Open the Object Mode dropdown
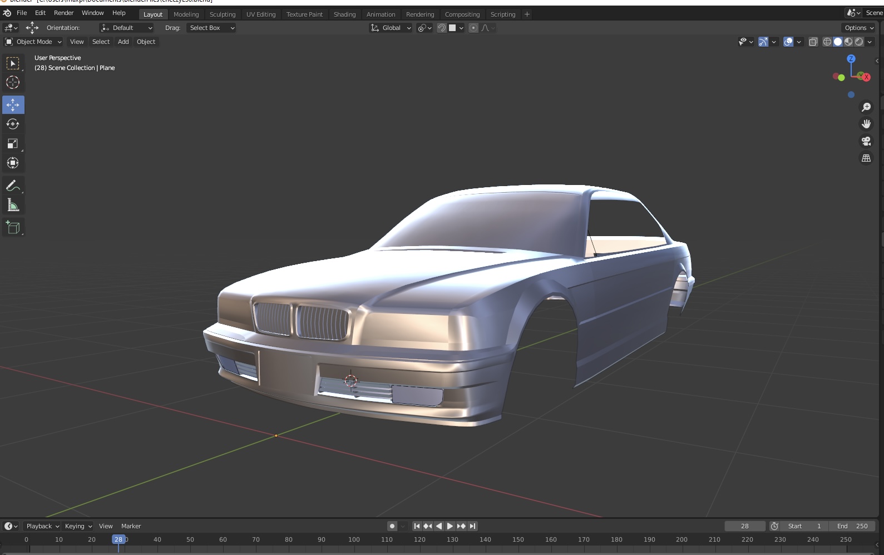Image resolution: width=884 pixels, height=555 pixels. (x=33, y=42)
